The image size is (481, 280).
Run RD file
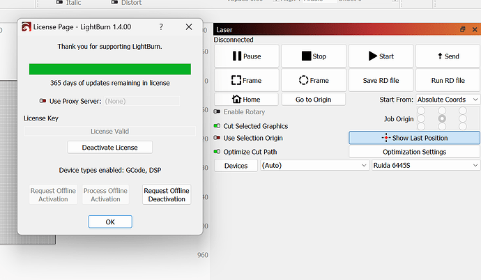(448, 80)
